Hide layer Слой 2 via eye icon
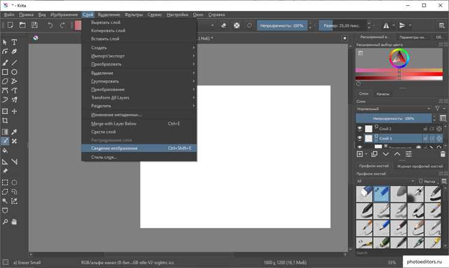Screen dimensions: 449x268 pos(360,129)
